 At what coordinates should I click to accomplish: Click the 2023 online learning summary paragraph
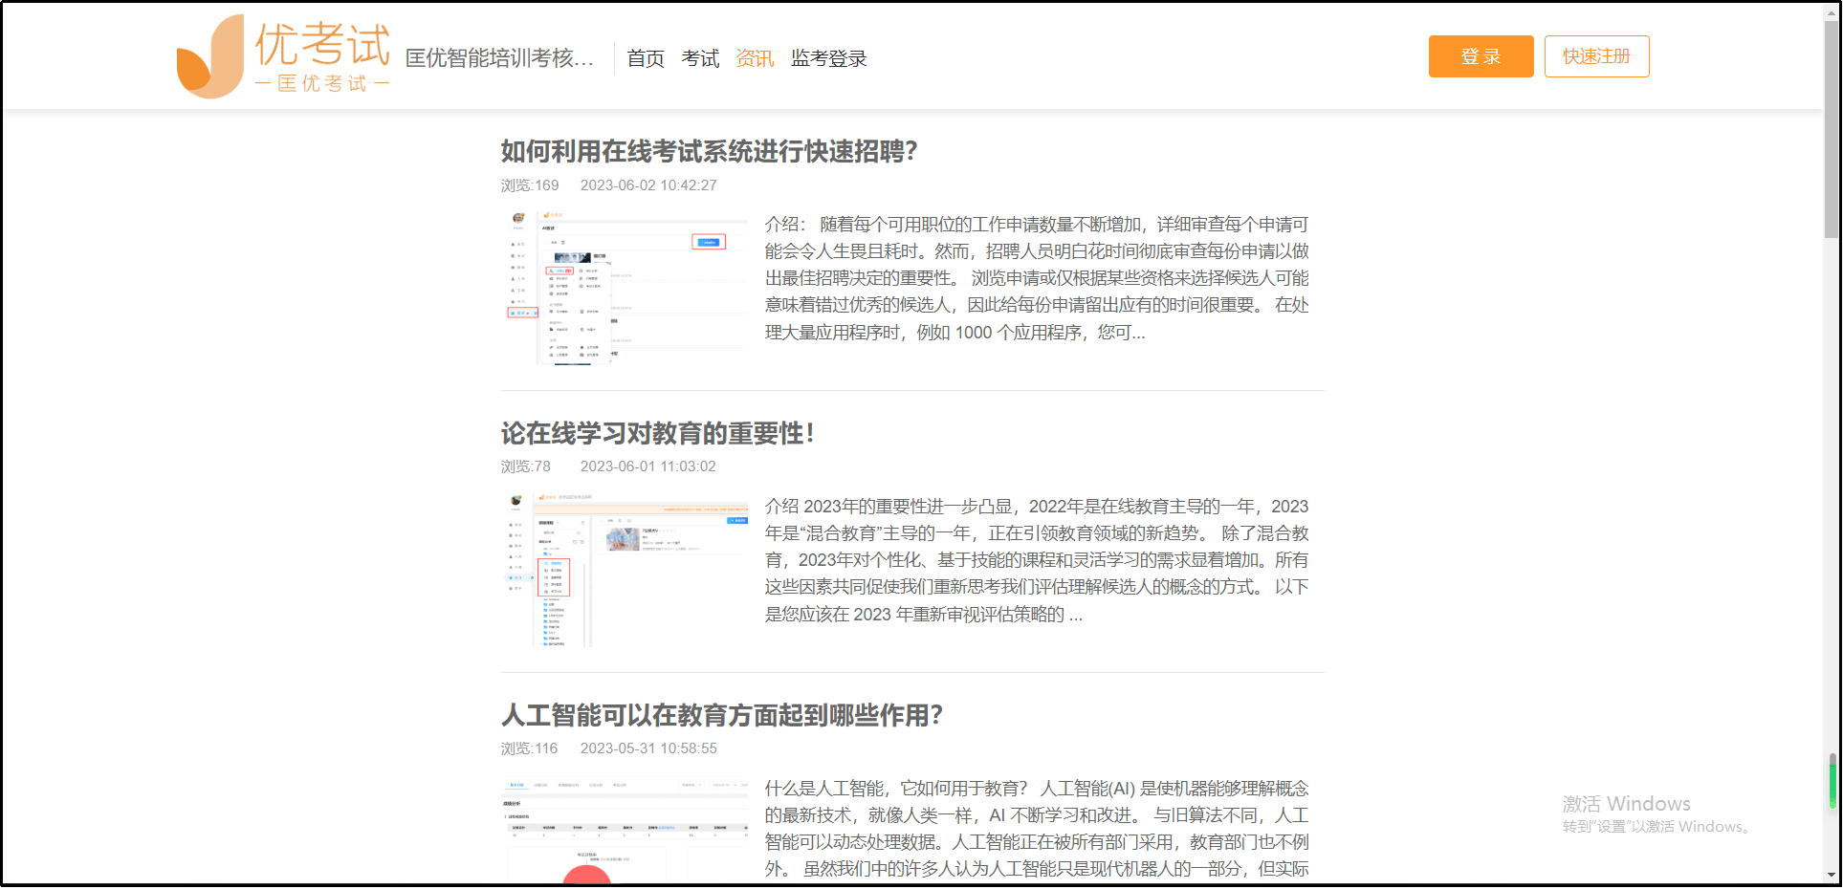(x=1037, y=560)
